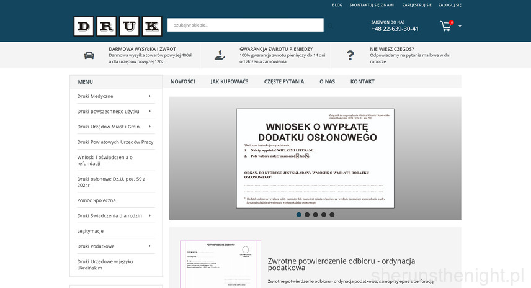Click into the store search field
Image resolution: width=531 pixels, height=288 pixels.
point(245,25)
